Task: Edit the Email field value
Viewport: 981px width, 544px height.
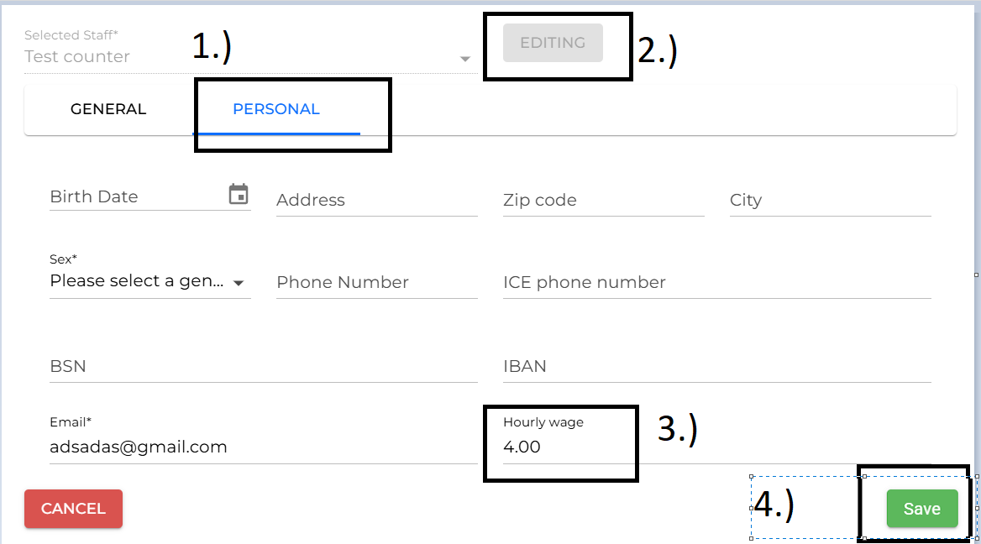Action: point(263,447)
